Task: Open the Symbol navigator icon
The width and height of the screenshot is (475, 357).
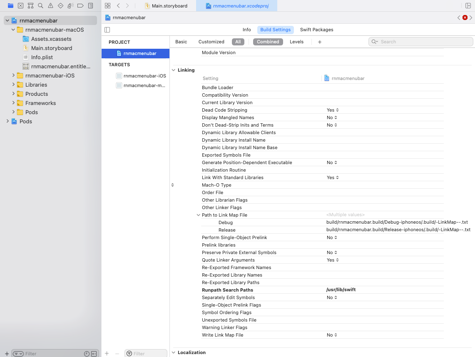Action: point(30,5)
